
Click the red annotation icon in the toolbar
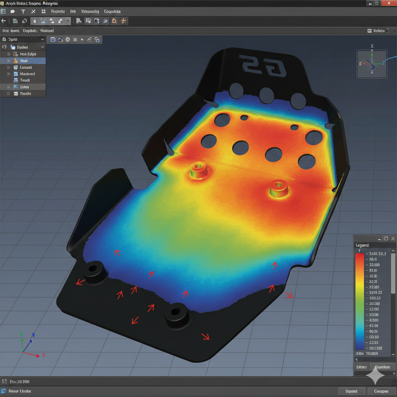(114, 21)
